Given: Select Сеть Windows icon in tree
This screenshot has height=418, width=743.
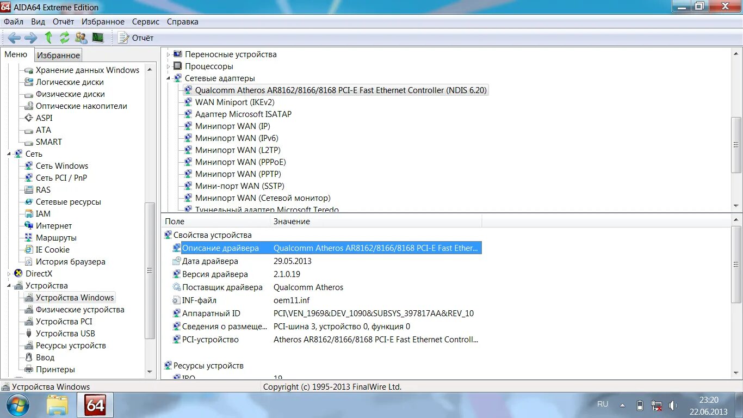Looking at the screenshot, I should point(29,166).
